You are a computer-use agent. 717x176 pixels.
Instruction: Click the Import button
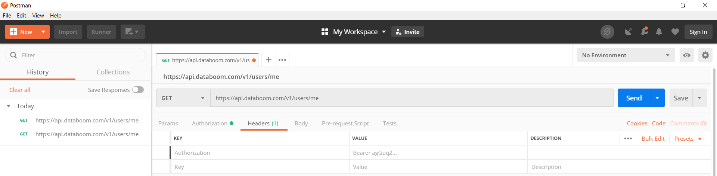click(68, 32)
